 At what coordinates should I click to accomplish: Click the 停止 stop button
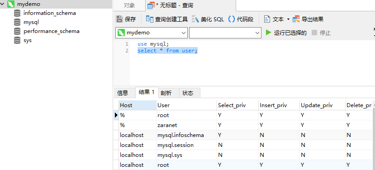[321, 33]
